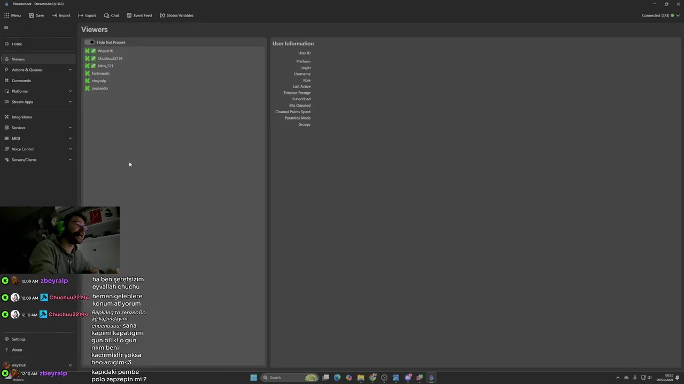Open Settings in sidebar

[37, 339]
